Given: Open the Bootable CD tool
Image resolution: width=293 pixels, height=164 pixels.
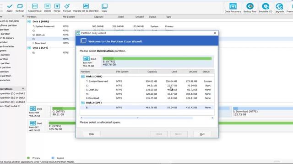Looking at the screenshot, I should 266,8.
